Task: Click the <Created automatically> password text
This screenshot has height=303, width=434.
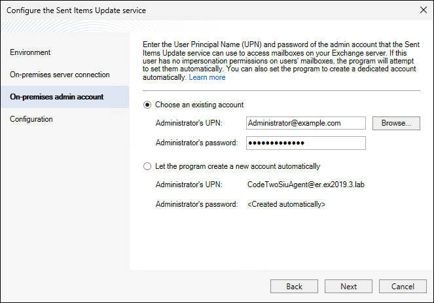Action: 286,205
